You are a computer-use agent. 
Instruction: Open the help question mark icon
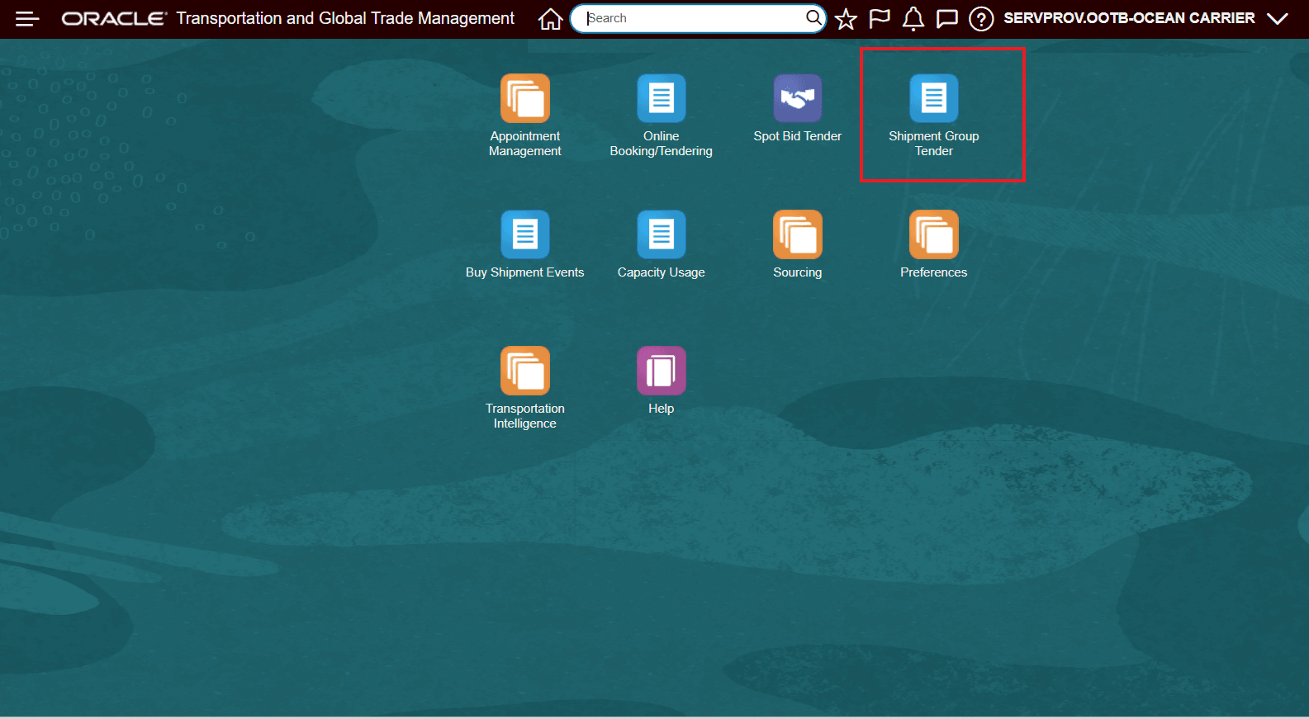click(x=981, y=18)
